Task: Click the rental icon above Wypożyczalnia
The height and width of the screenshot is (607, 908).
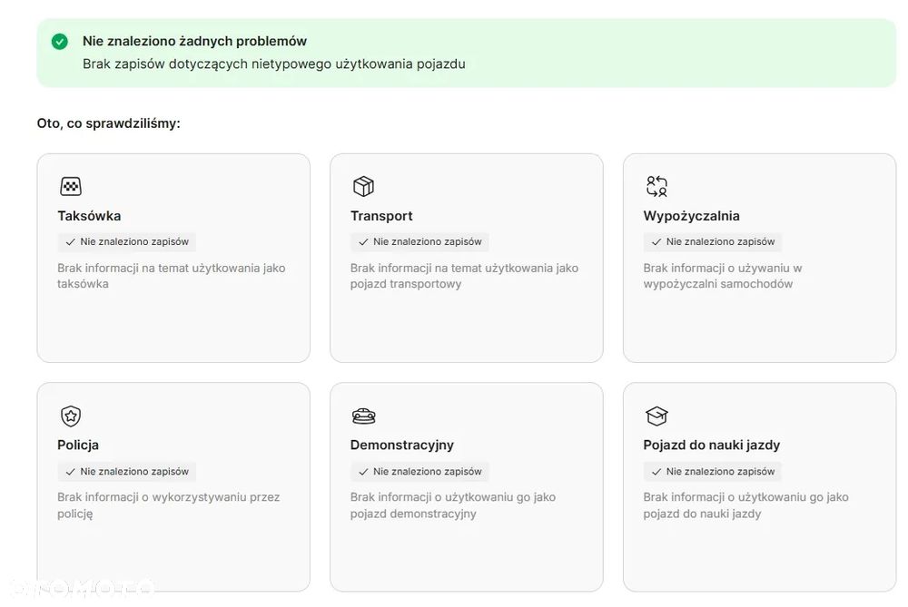Action: pyautogui.click(x=656, y=187)
